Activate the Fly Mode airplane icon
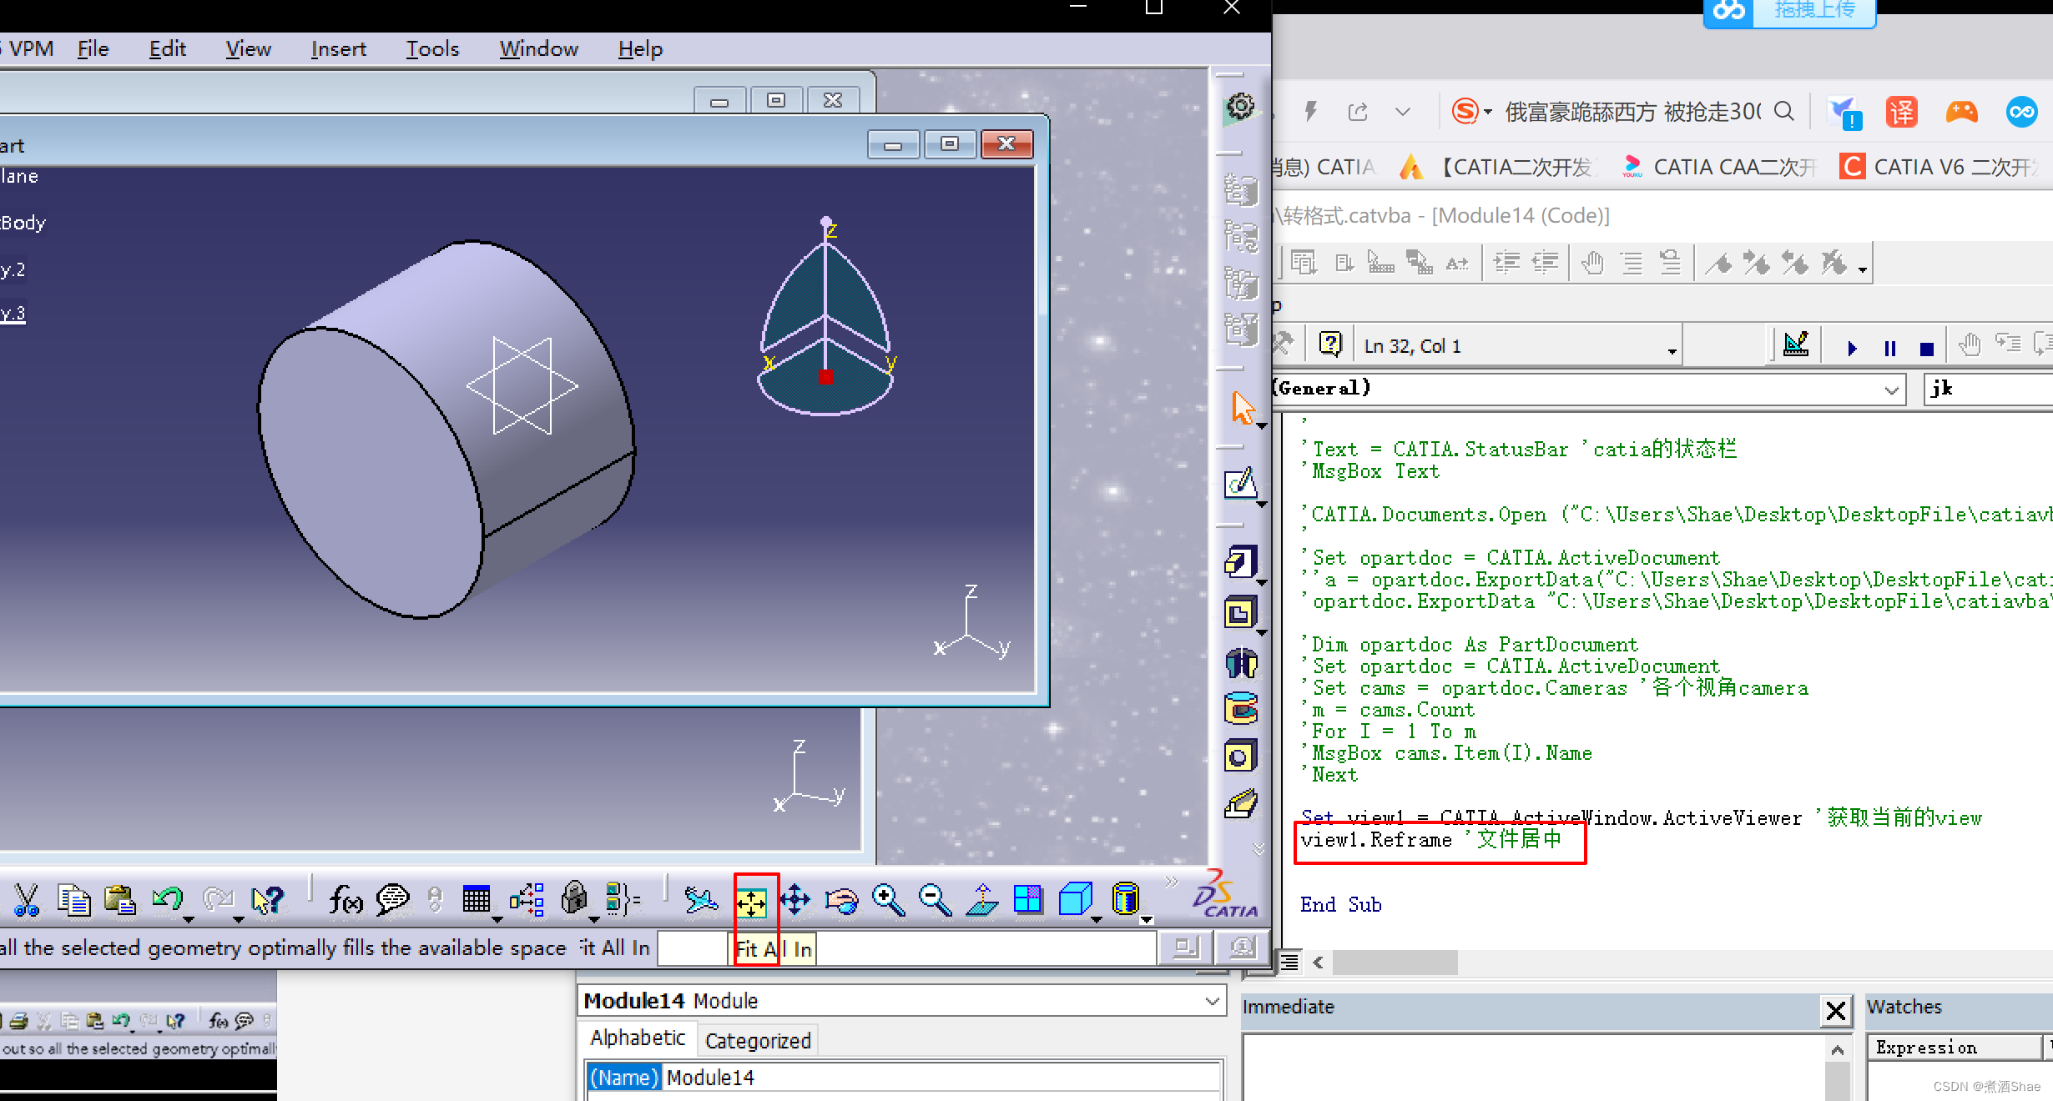The image size is (2053, 1101). [x=700, y=901]
